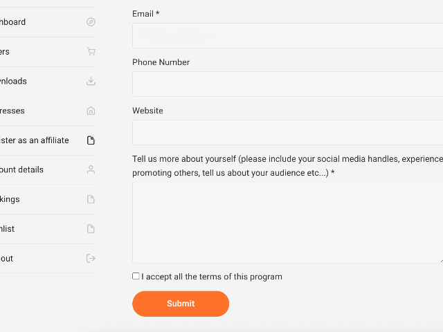Click the Addresses house icon
The height and width of the screenshot is (332, 443).
click(x=91, y=111)
